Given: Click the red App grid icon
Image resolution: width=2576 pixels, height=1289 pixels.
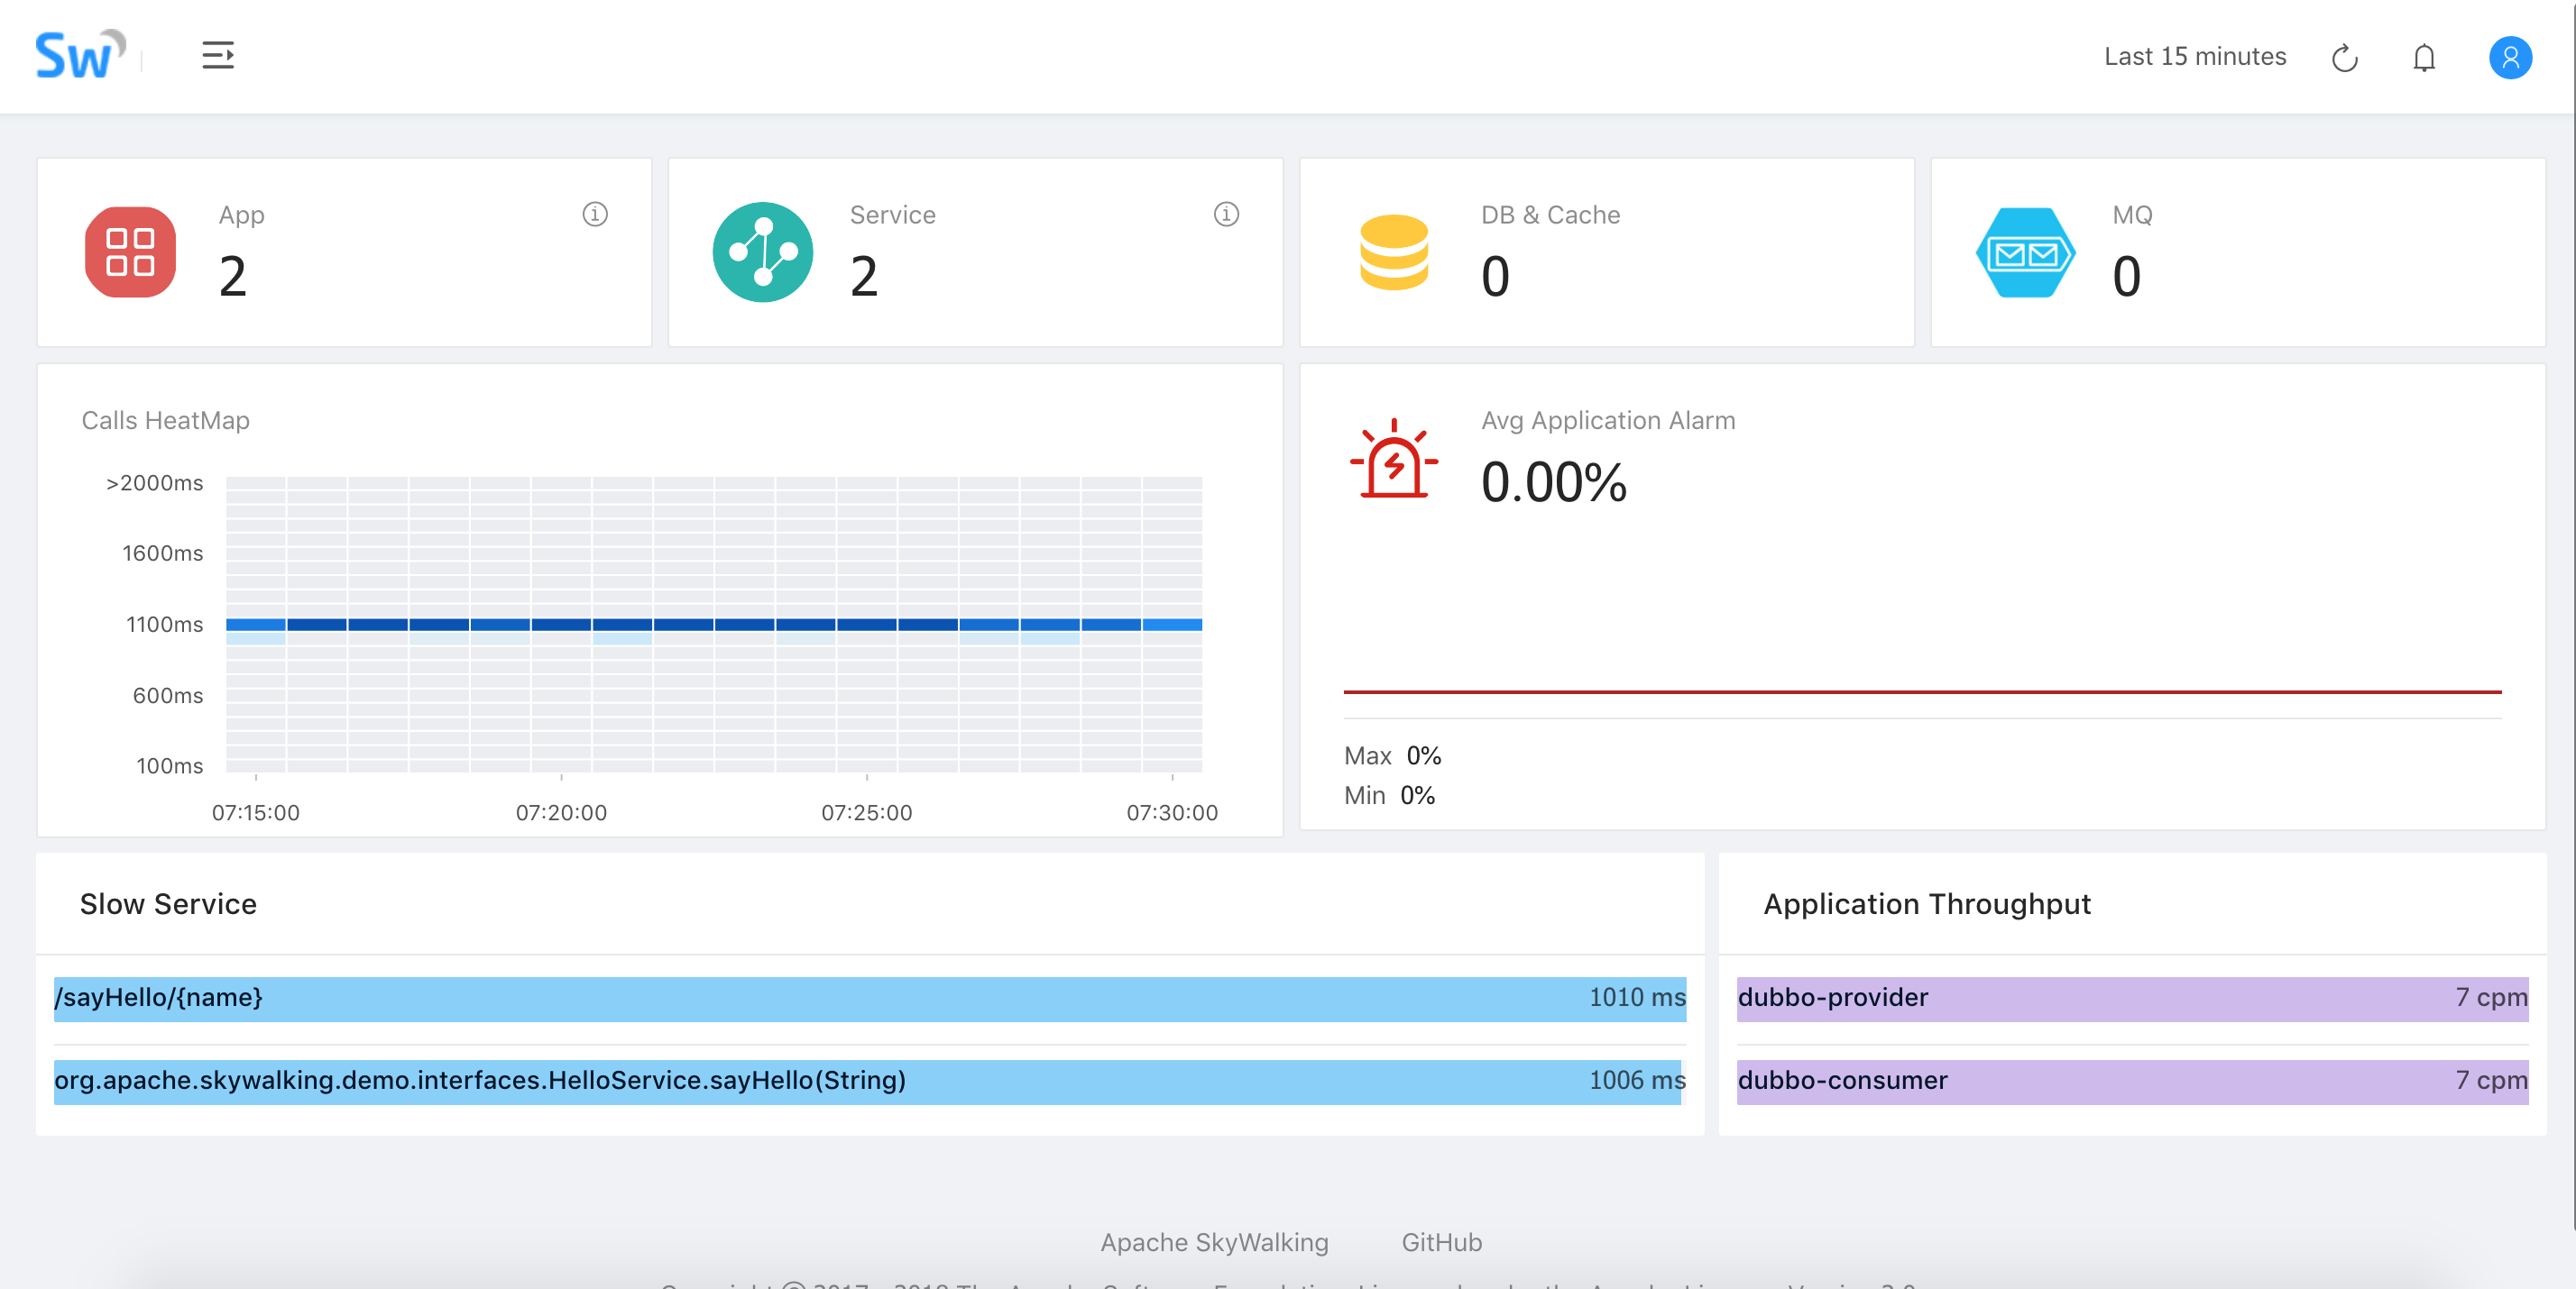Looking at the screenshot, I should 131,251.
